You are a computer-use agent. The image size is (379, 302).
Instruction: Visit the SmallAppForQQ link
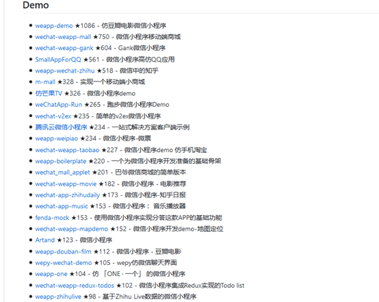(x=58, y=60)
